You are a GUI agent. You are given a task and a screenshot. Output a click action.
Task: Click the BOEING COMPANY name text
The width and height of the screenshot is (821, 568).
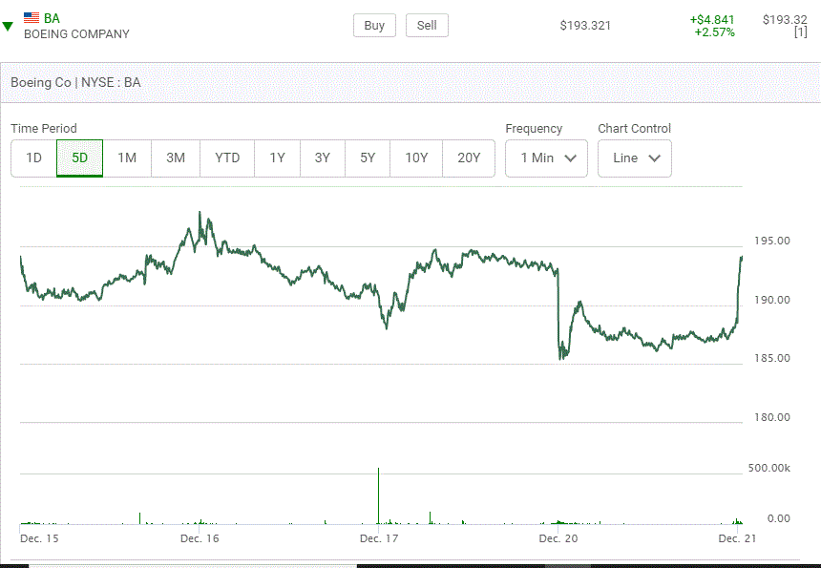[x=76, y=34]
